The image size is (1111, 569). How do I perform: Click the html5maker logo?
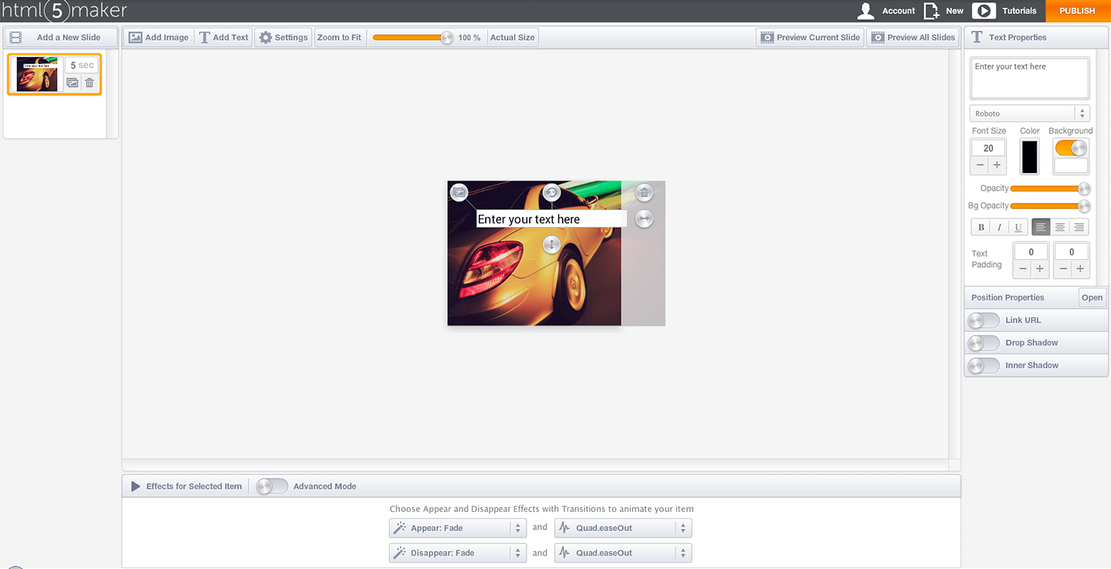[64, 11]
